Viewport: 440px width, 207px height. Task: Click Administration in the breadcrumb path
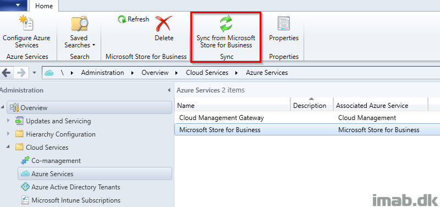[x=102, y=73]
